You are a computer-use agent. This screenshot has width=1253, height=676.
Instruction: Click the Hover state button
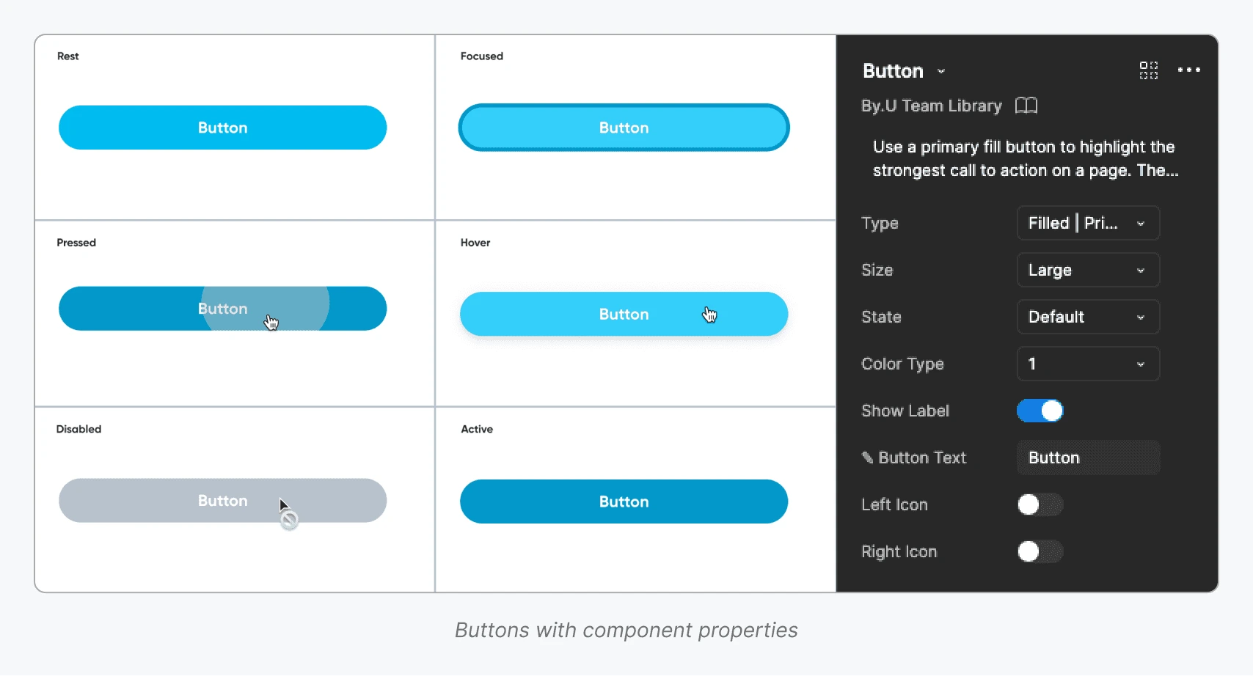pyautogui.click(x=624, y=314)
